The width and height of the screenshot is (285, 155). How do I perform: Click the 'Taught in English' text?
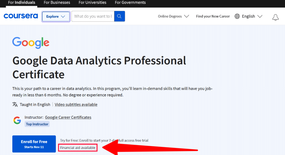35,105
